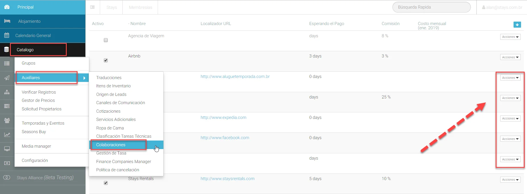527x194 pixels.
Task: Click the blue download arrow icon
Action: (x=517, y=25)
